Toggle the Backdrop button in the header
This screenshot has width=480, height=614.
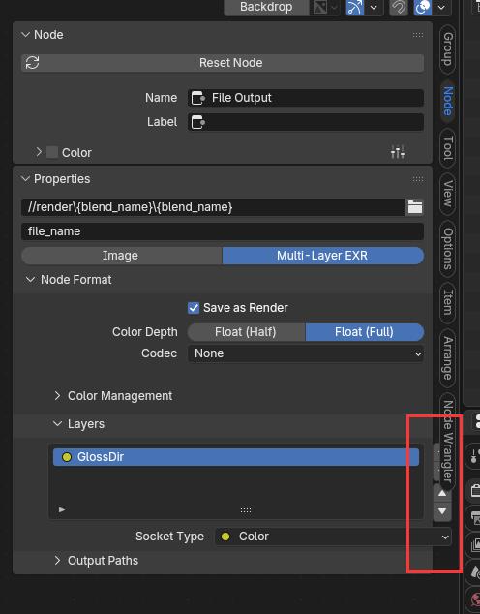click(266, 7)
